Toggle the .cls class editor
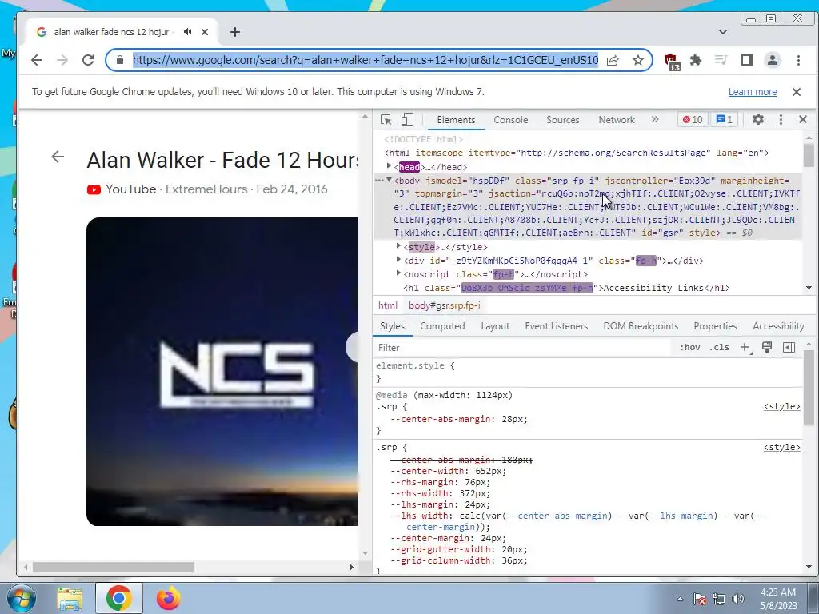 point(719,348)
